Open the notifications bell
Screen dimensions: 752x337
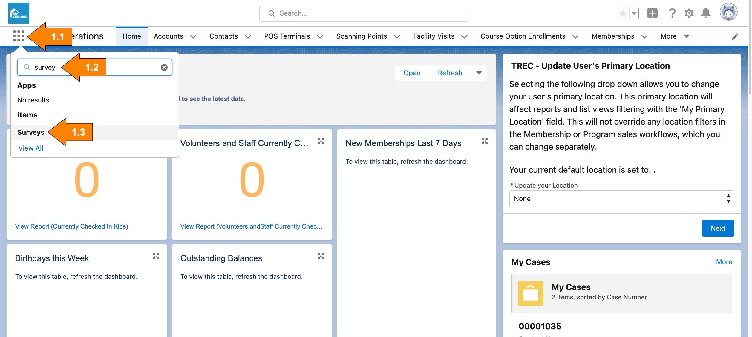point(706,13)
